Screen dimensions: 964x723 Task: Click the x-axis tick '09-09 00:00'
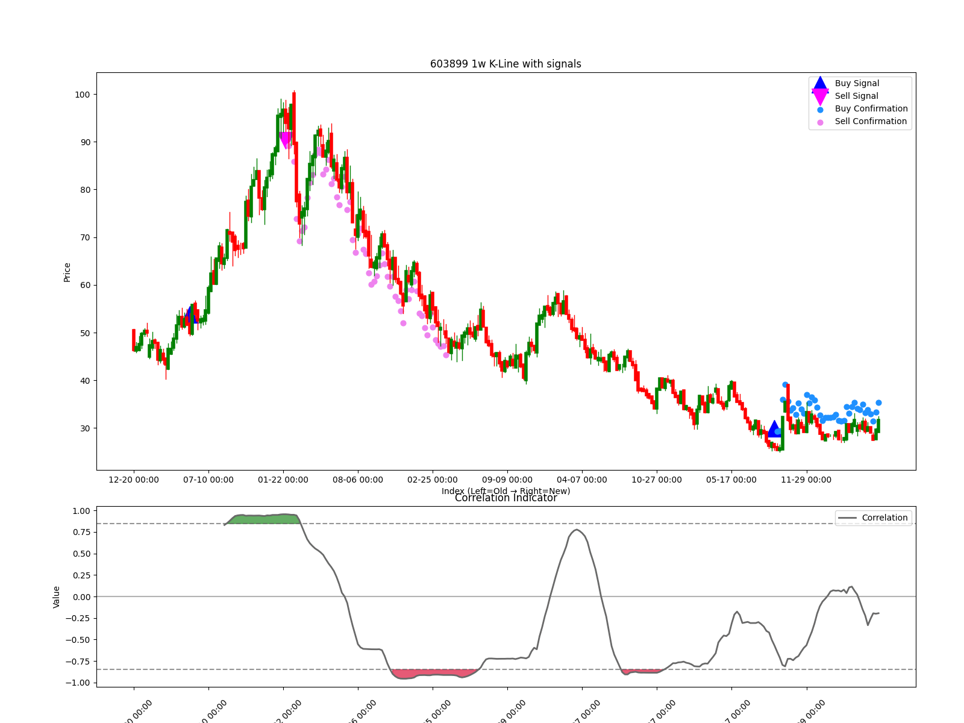[507, 480]
